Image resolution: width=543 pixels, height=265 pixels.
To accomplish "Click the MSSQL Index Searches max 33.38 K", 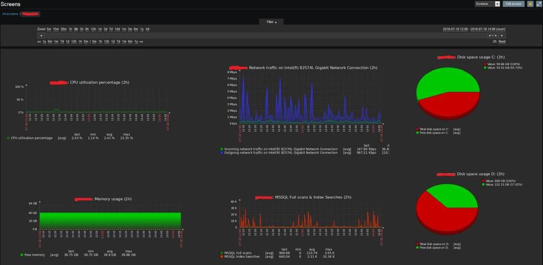I will click(329, 257).
